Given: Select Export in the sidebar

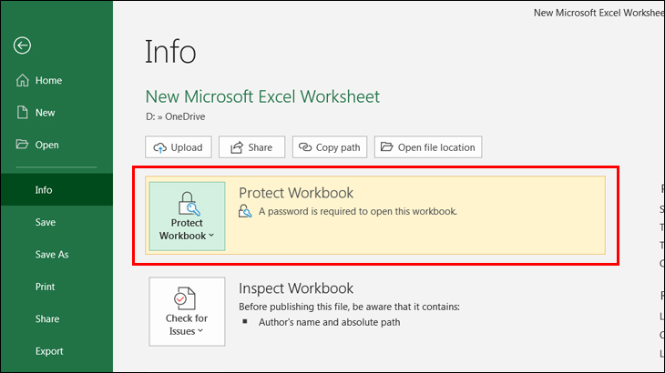Looking at the screenshot, I should tap(49, 351).
